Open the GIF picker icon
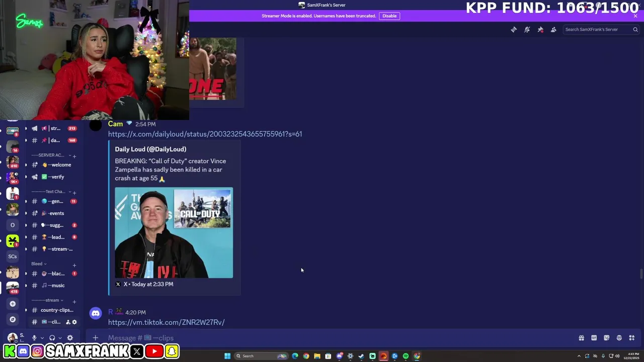 pyautogui.click(x=594, y=338)
